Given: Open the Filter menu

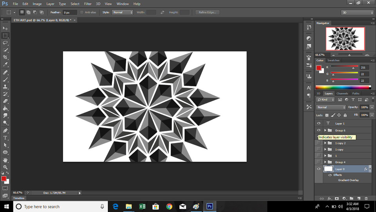Looking at the screenshot, I should pyautogui.click(x=88, y=4).
